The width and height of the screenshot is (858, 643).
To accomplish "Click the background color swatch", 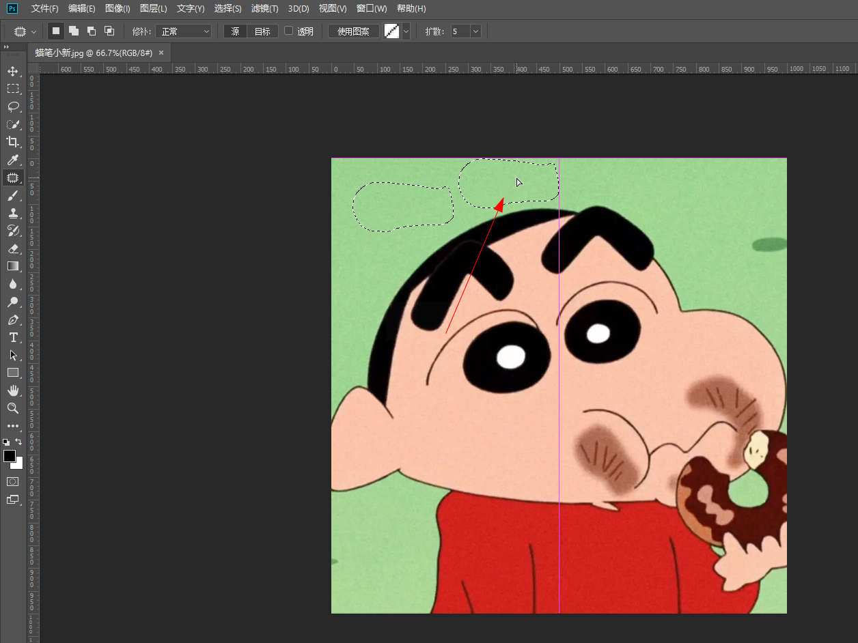I will click(19, 465).
